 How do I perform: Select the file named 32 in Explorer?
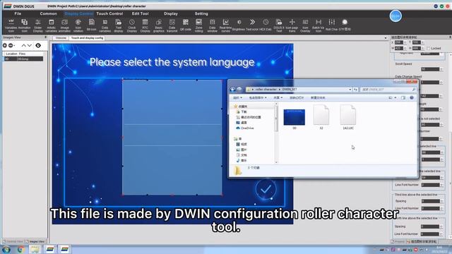coord(321,117)
